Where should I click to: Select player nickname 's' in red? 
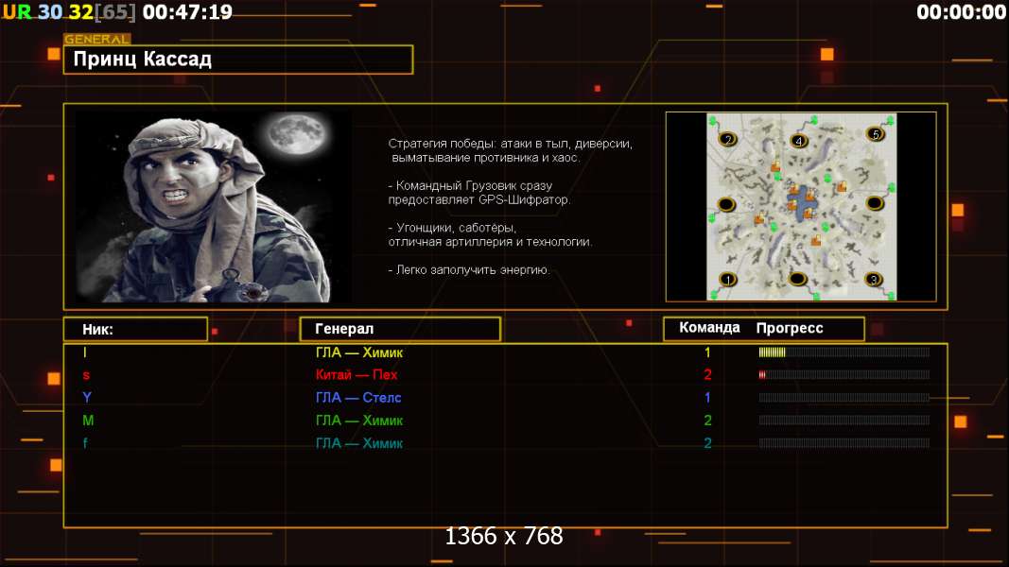(86, 375)
